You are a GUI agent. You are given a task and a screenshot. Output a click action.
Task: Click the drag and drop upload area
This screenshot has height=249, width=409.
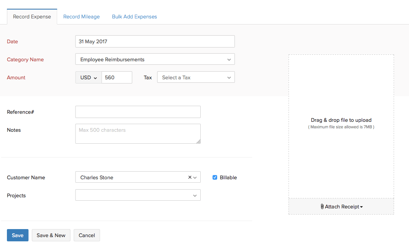(x=341, y=126)
